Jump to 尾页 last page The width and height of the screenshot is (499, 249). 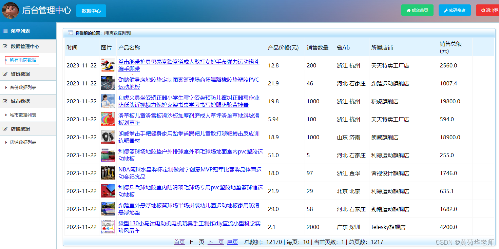point(232,242)
